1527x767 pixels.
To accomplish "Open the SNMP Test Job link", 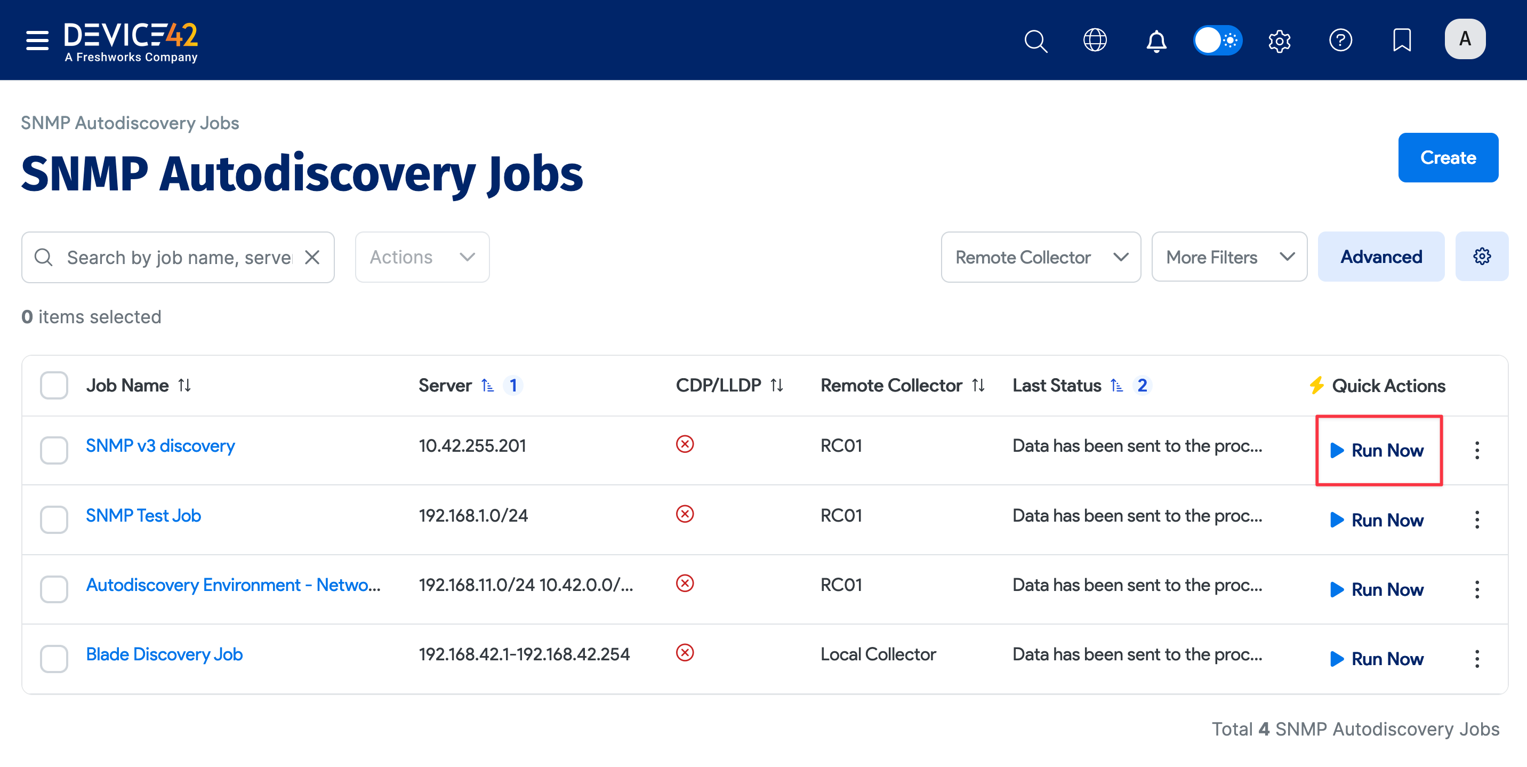I will tap(143, 515).
